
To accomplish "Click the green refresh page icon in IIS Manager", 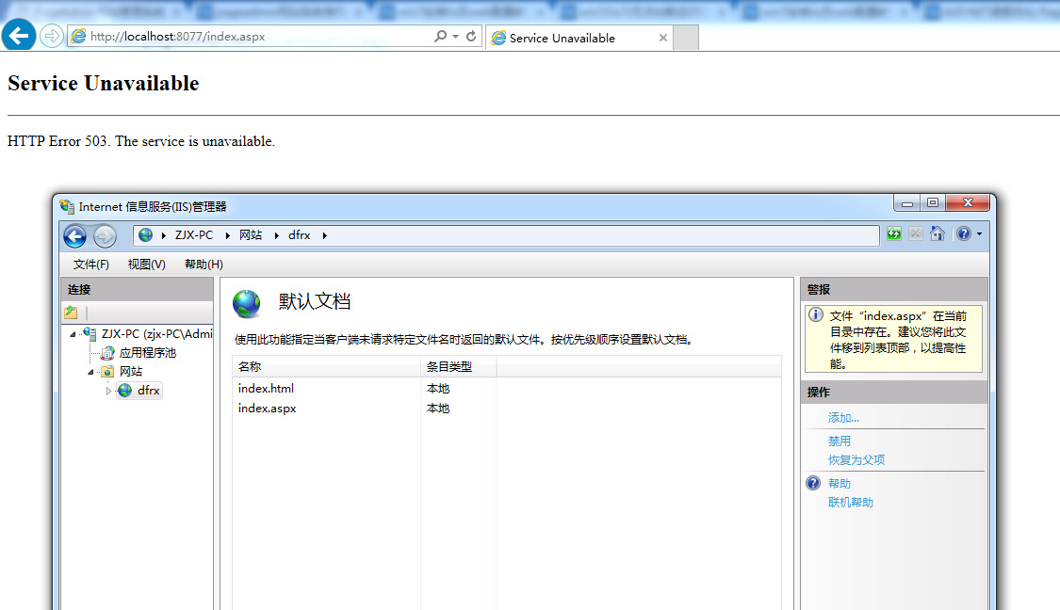I will (893, 234).
